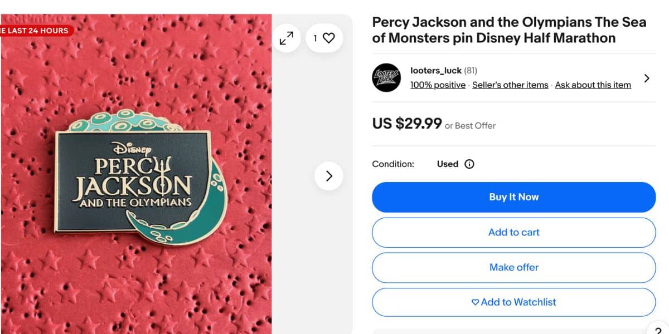Screen dimensions: 669x334
Task: Click the info icon next to Used condition
Action: pos(469,164)
